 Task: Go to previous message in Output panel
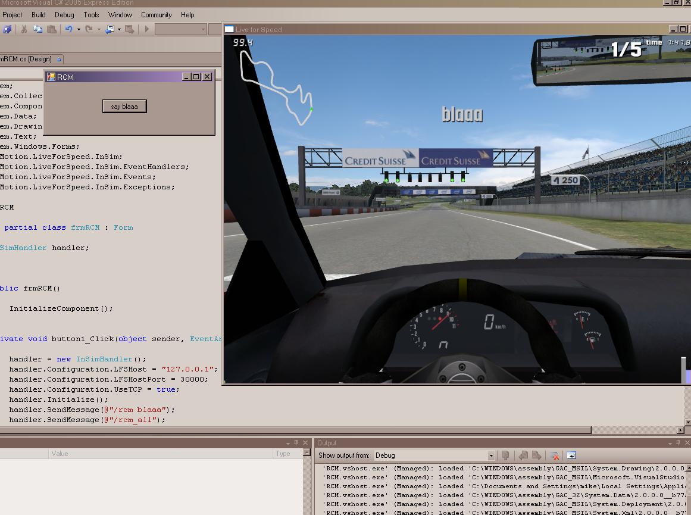[x=524, y=455]
